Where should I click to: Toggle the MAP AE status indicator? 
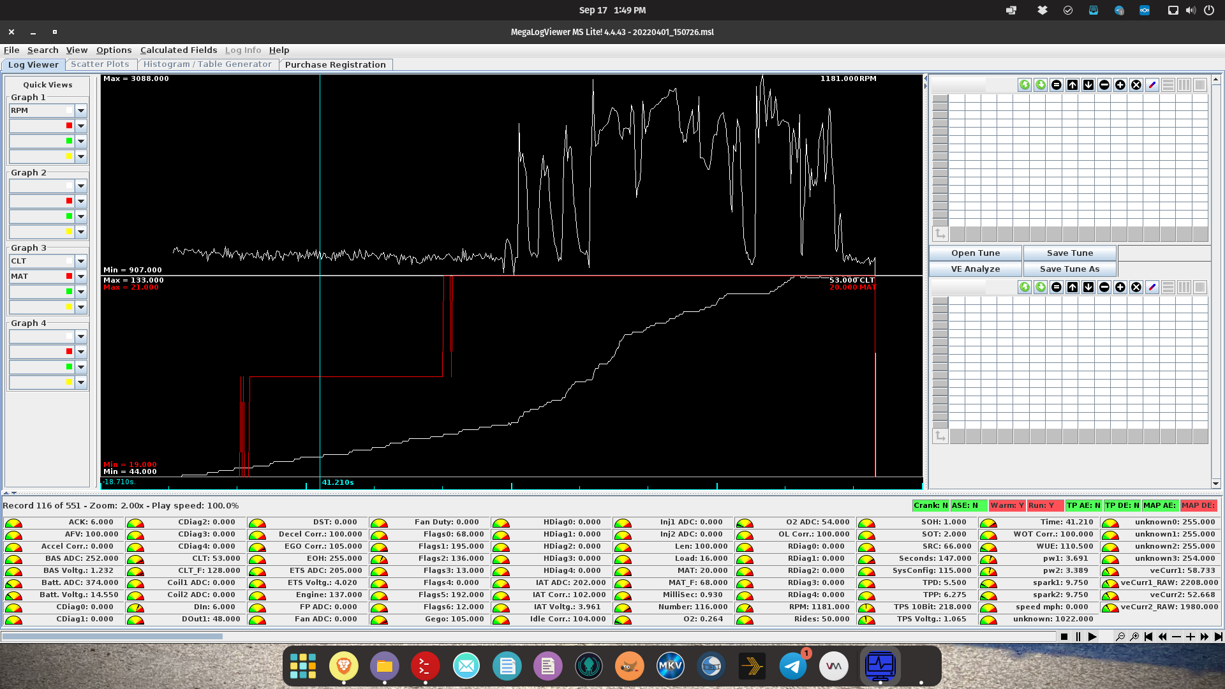[1160, 505]
